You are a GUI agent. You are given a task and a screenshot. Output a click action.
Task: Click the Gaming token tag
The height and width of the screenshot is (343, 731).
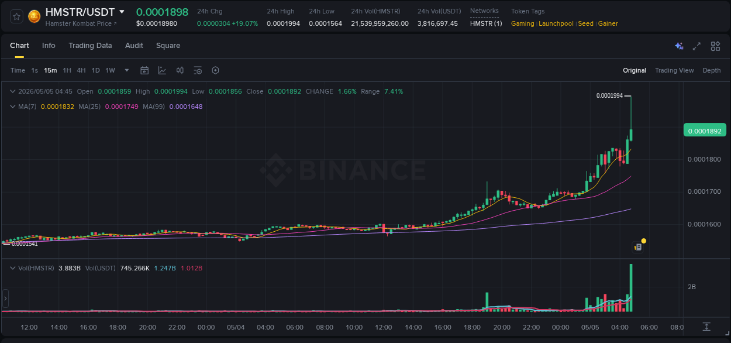pyautogui.click(x=523, y=23)
